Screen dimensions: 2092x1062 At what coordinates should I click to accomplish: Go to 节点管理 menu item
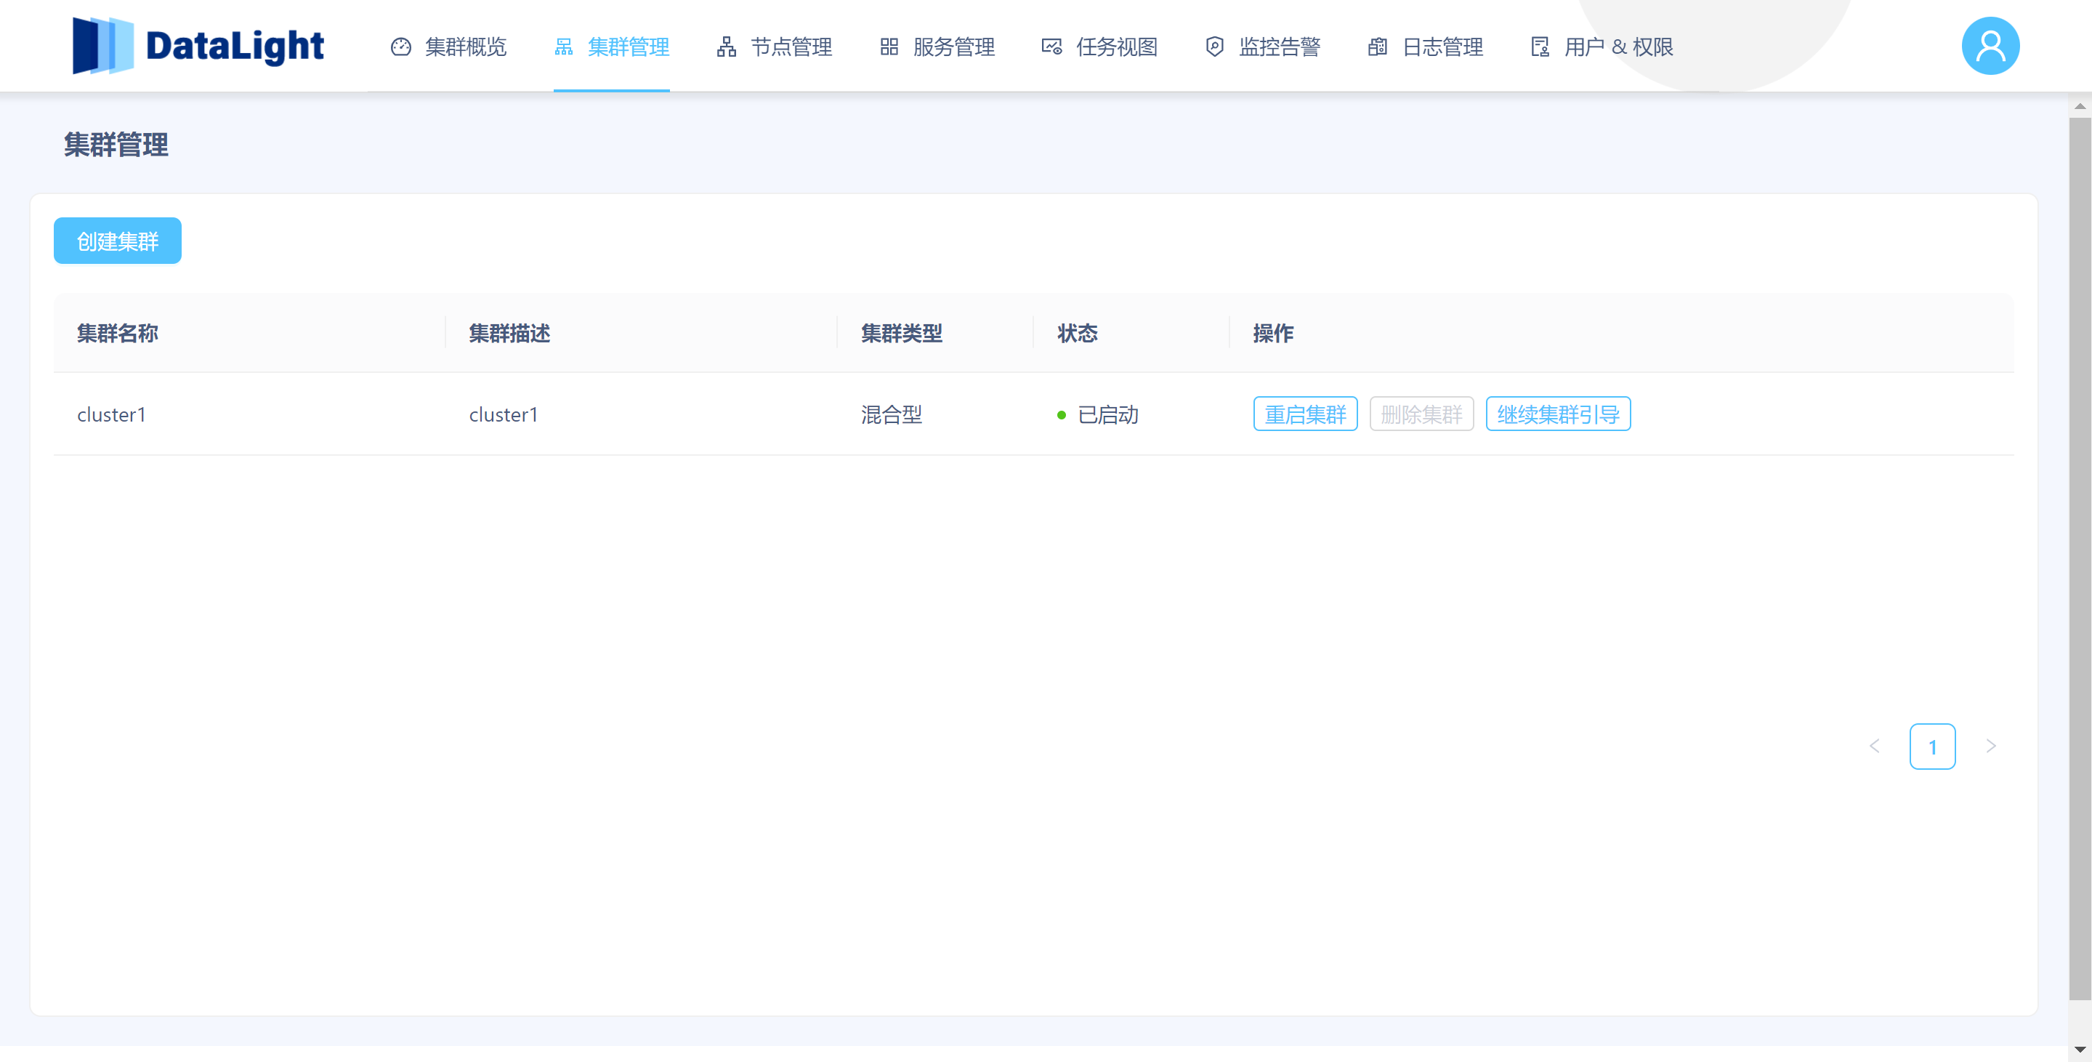[775, 47]
